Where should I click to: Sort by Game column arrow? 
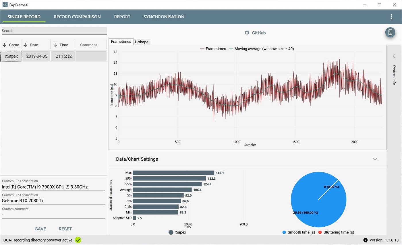click(5, 45)
